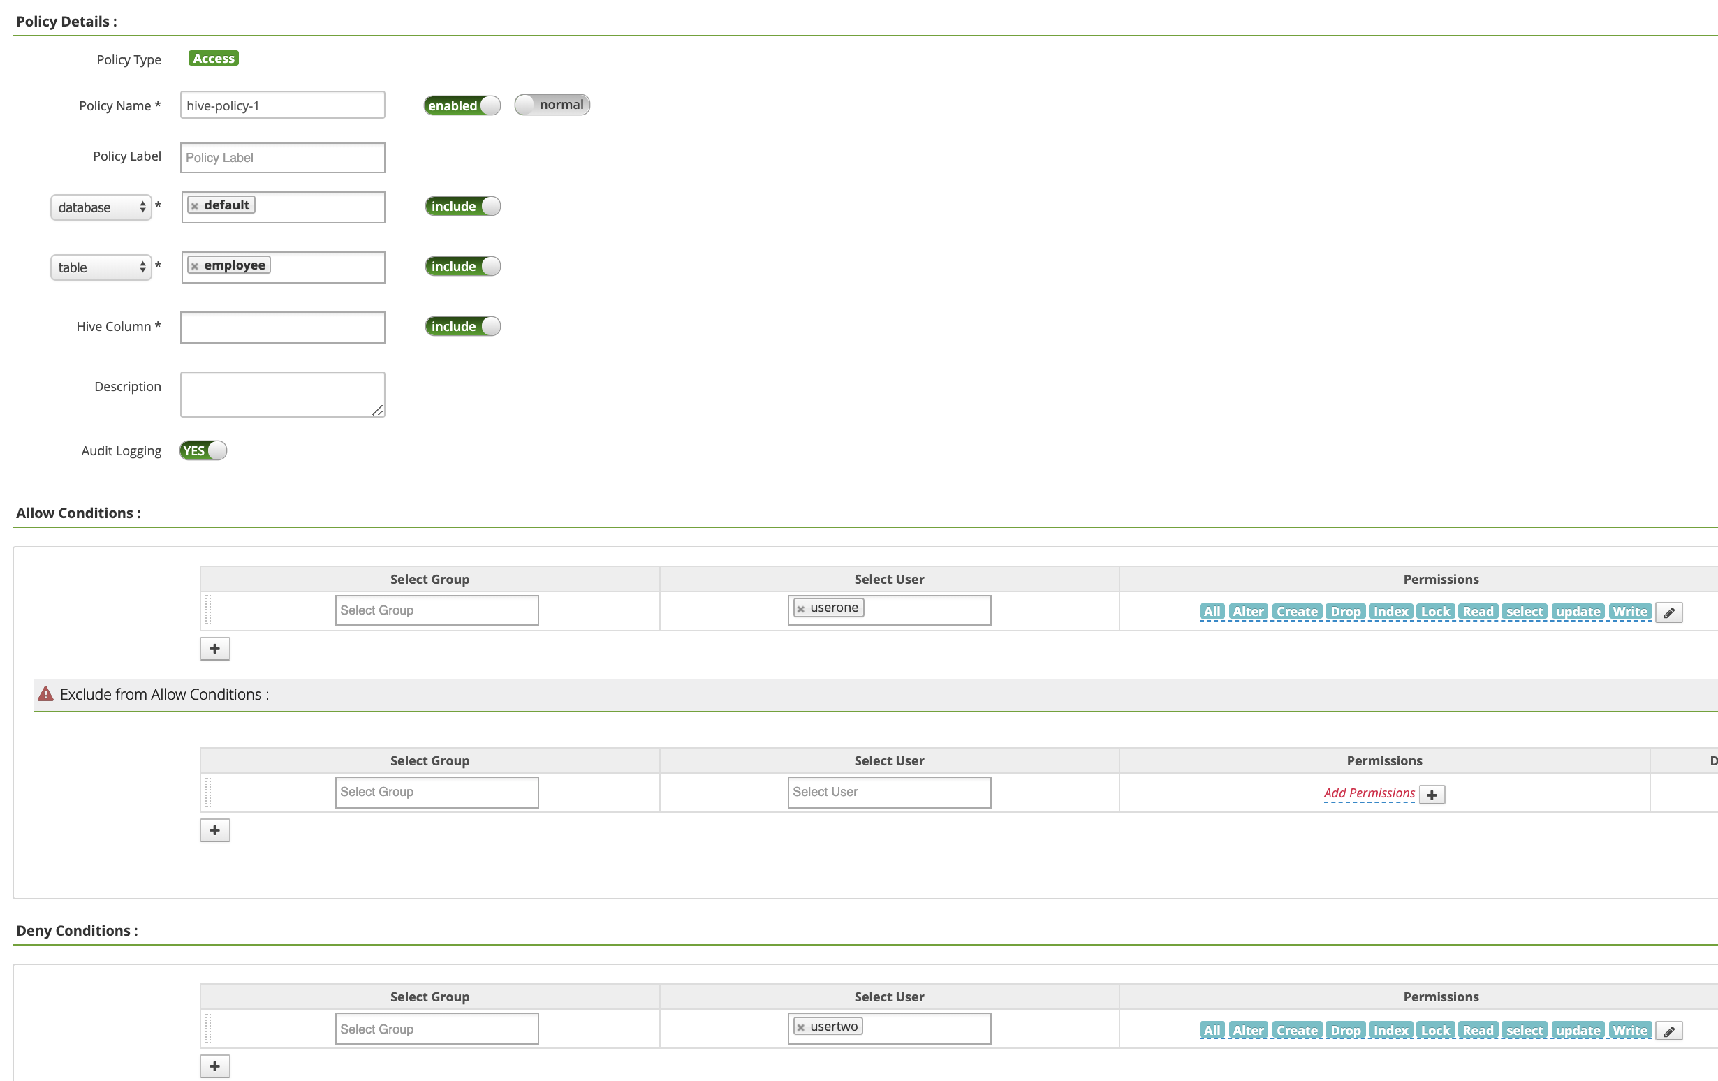Click the pencil edit icon in Allow Conditions permissions

point(1668,612)
